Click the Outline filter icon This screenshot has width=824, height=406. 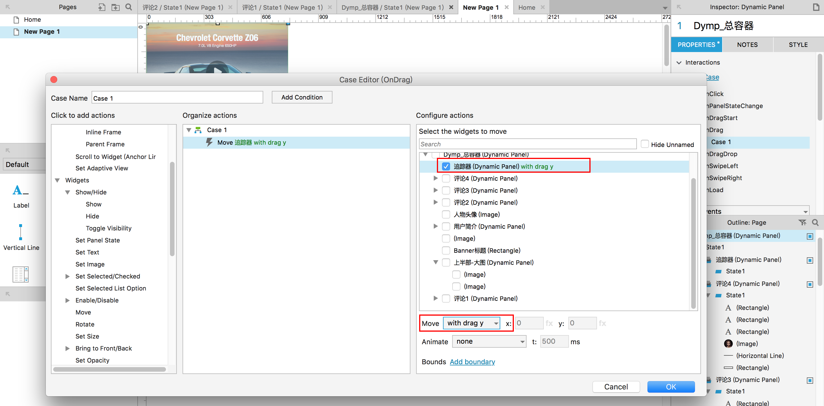(x=802, y=222)
